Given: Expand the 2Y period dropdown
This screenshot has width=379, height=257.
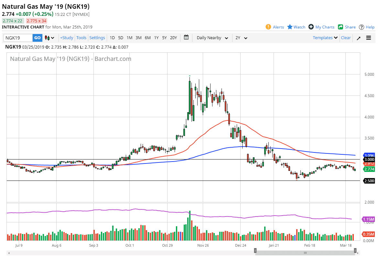Looking at the screenshot, I should pyautogui.click(x=241, y=38).
